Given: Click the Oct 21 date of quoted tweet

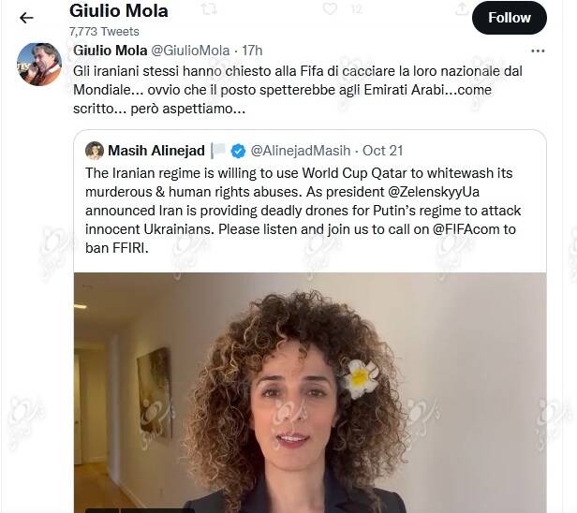Looking at the screenshot, I should [383, 151].
